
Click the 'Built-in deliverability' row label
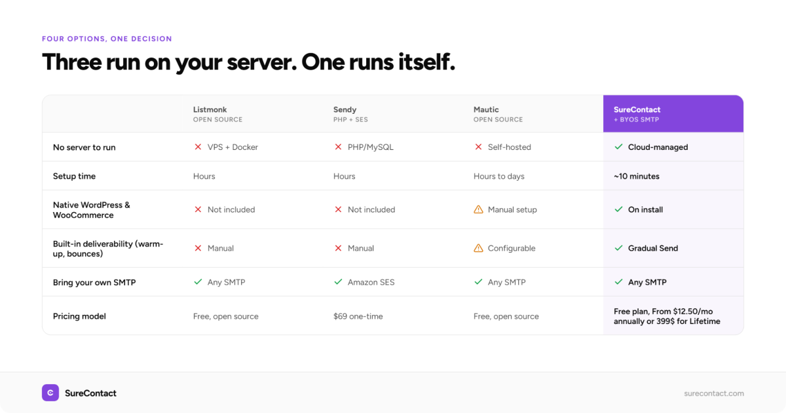[x=108, y=248]
